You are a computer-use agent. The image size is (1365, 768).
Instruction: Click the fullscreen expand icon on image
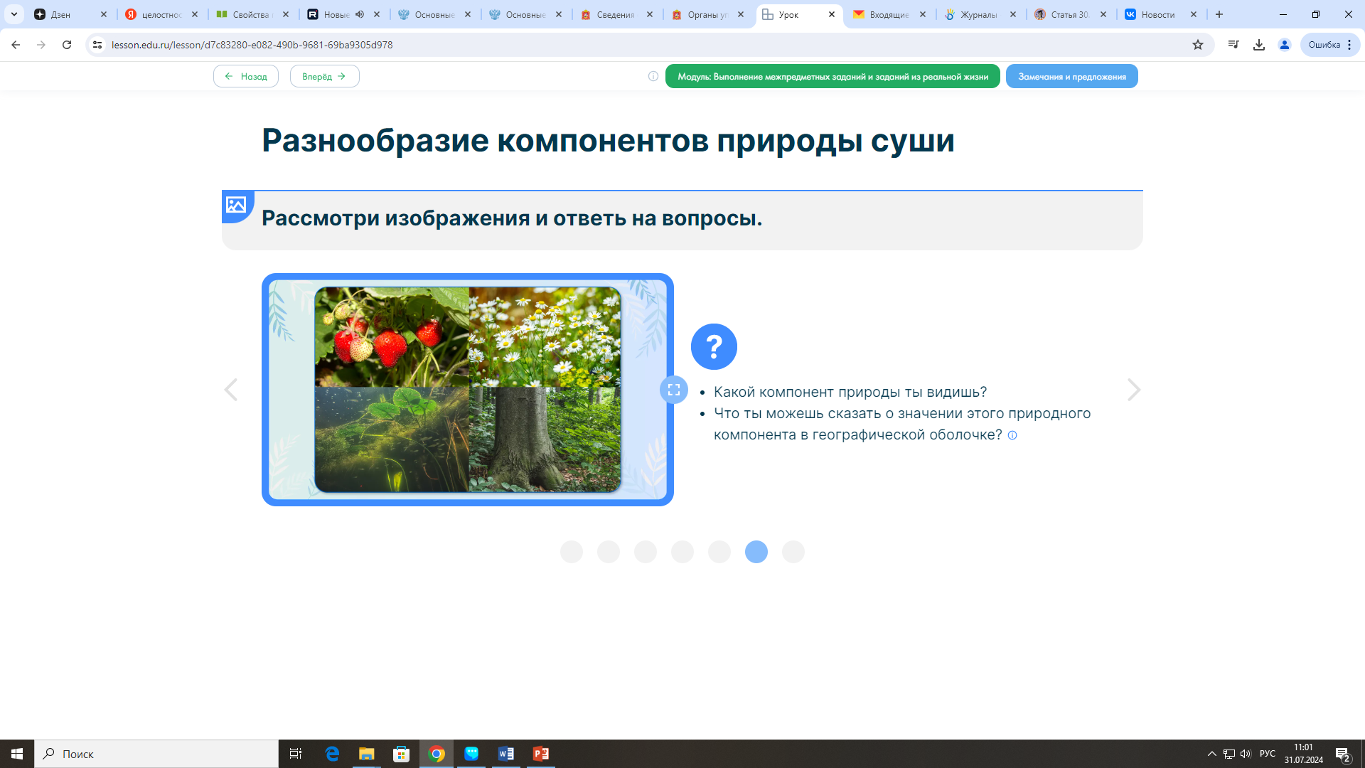[674, 390]
